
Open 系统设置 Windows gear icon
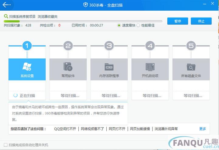click(x=27, y=66)
